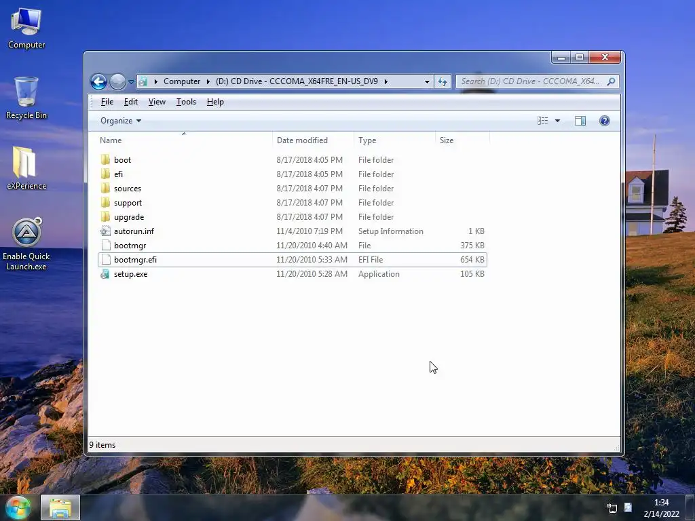This screenshot has width=695, height=521.
Task: Click the efi folder name
Action: (x=118, y=174)
